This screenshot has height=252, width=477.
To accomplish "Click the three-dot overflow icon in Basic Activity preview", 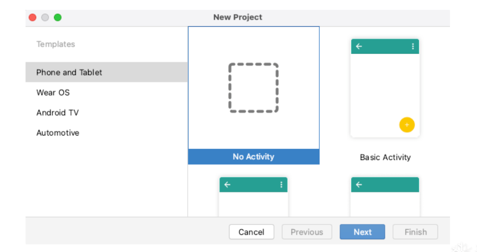I will click(413, 47).
